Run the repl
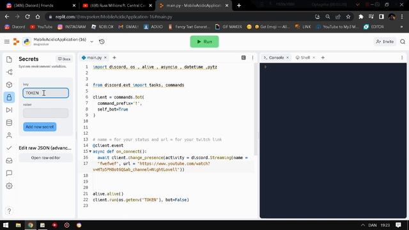 [204, 42]
